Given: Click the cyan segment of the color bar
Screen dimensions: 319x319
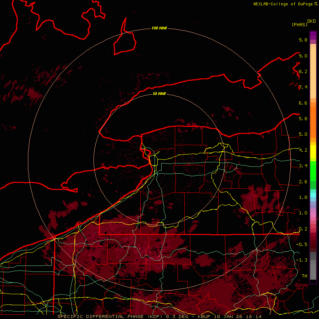Looking at the screenshot, I should (x=313, y=195).
